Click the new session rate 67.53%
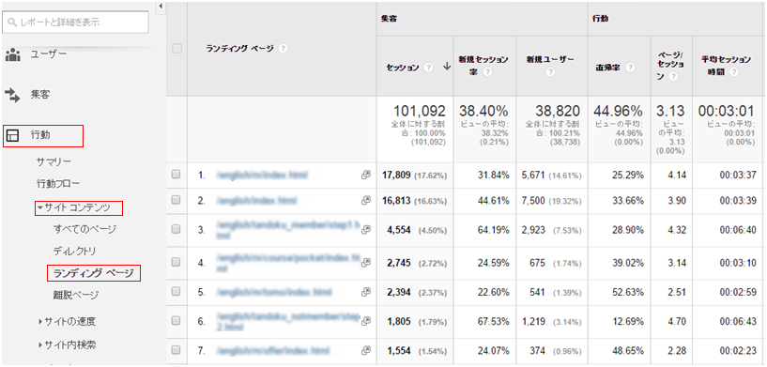Viewport: 767px width, 367px height. point(494,322)
